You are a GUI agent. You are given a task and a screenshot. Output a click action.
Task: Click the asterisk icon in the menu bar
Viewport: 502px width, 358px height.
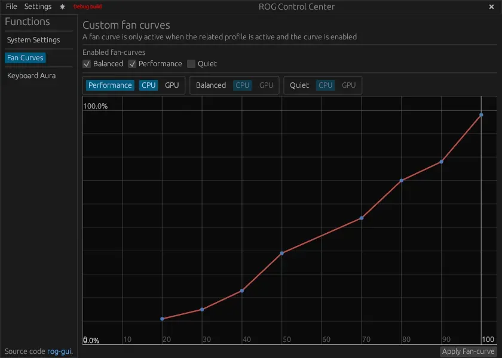point(62,7)
